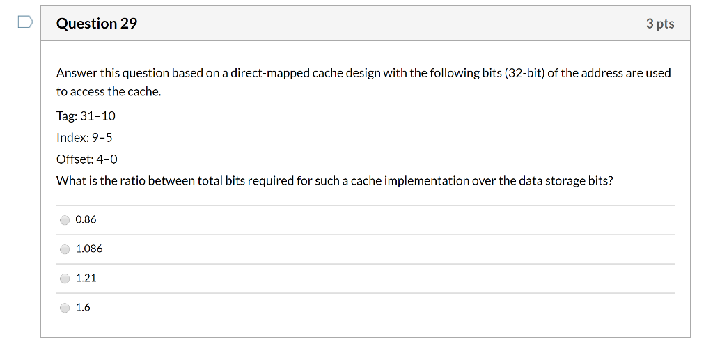Click the 1.6 answer label text
The width and height of the screenshot is (713, 353).
coord(83,308)
